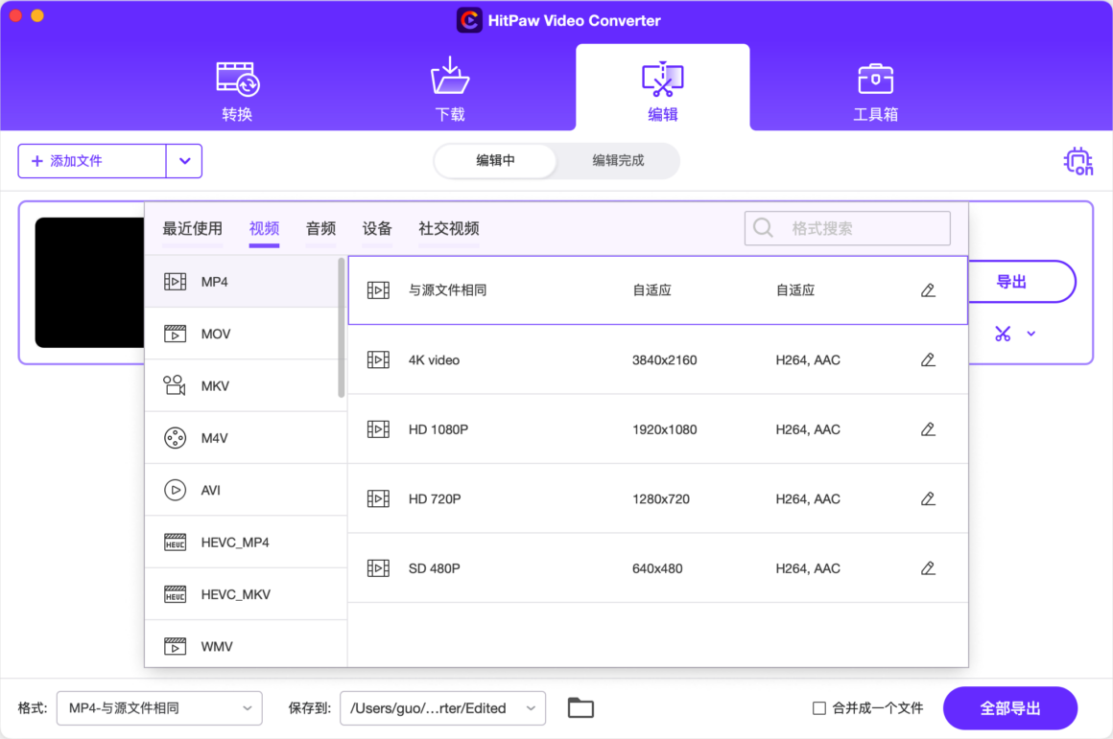Select the 4K video preset
This screenshot has width=1113, height=739.
[x=658, y=359]
